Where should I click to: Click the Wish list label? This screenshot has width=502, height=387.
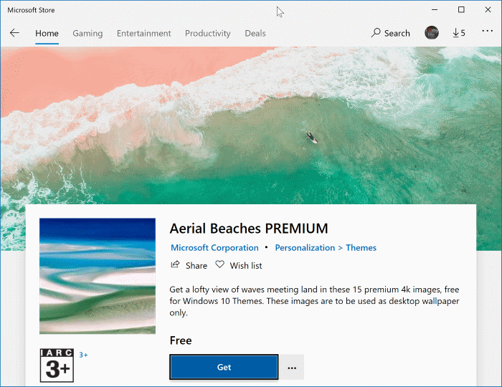click(246, 265)
